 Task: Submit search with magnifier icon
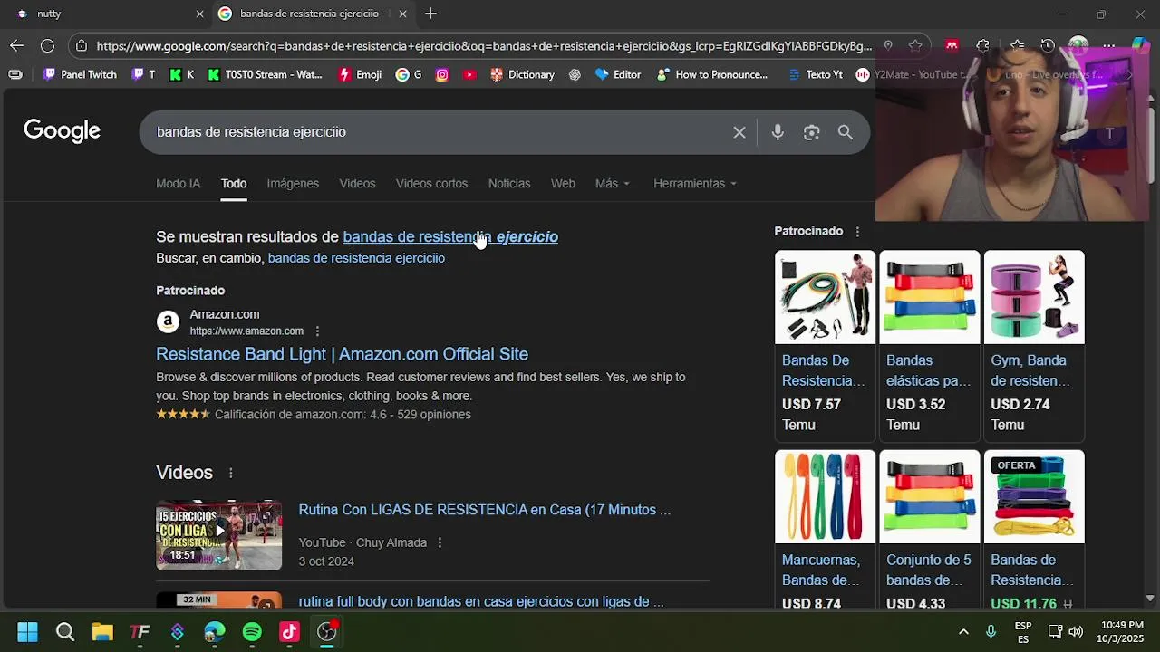pyautogui.click(x=845, y=132)
